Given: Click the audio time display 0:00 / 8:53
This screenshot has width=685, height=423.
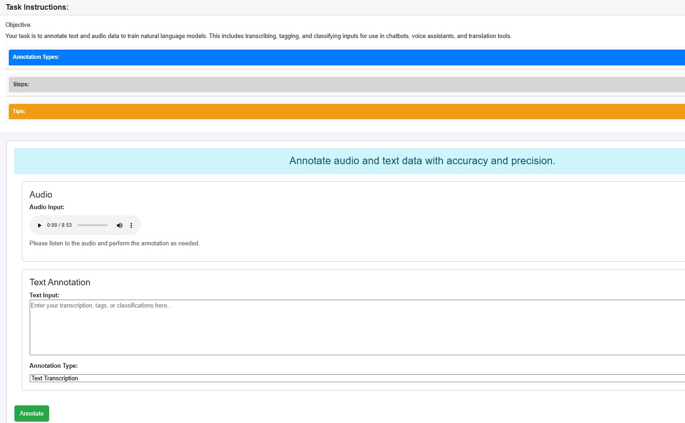Looking at the screenshot, I should pyautogui.click(x=59, y=225).
